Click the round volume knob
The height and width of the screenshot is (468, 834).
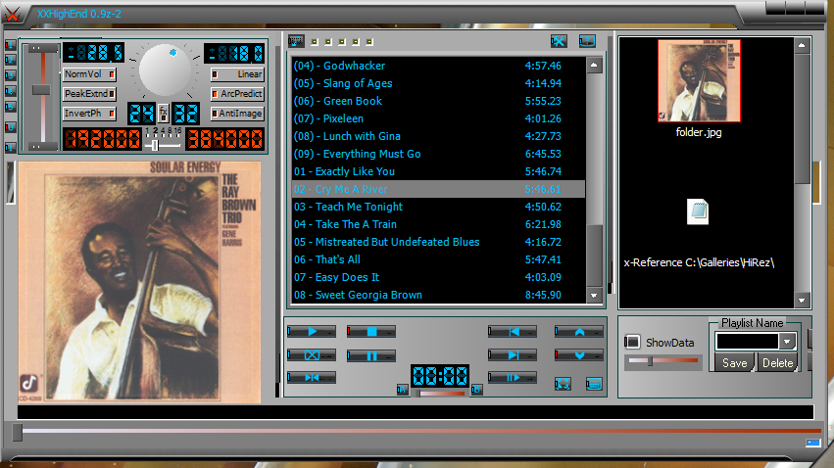pyautogui.click(x=165, y=70)
